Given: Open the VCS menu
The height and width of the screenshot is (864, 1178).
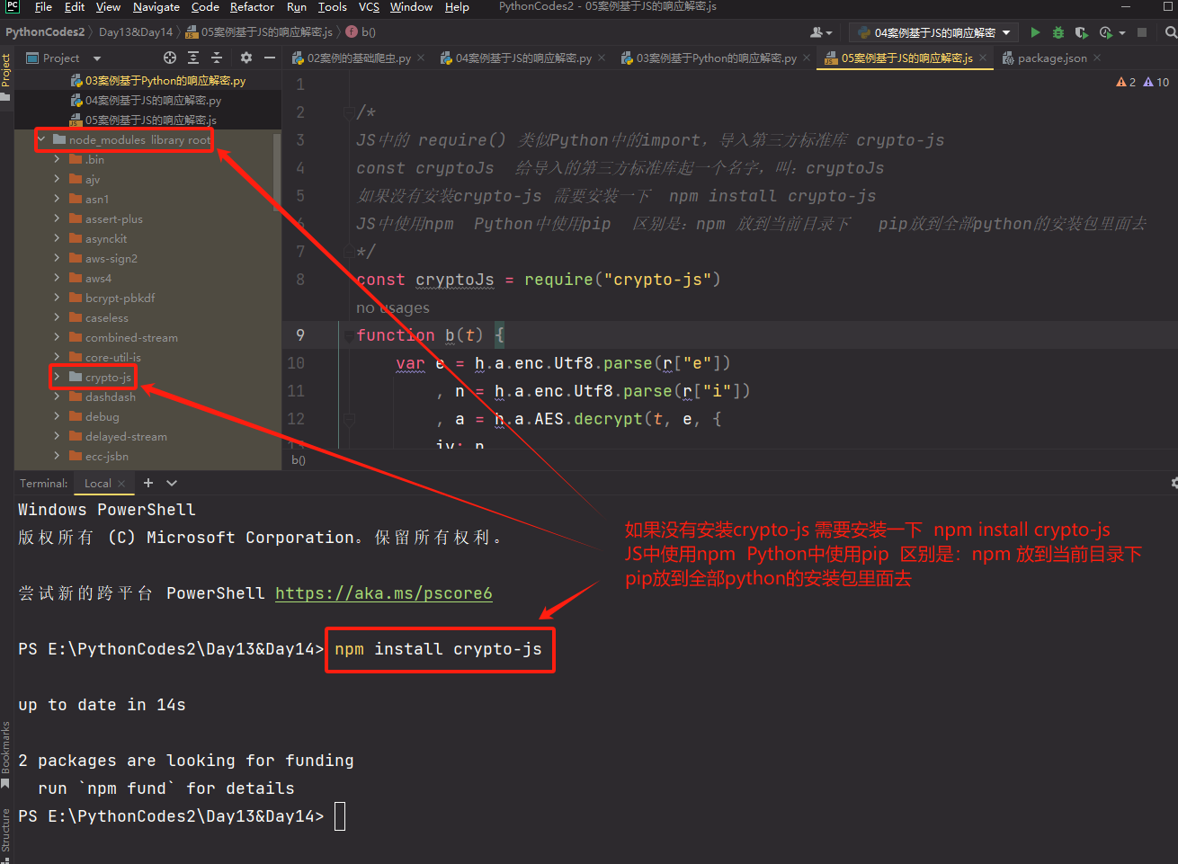Looking at the screenshot, I should coord(369,7).
